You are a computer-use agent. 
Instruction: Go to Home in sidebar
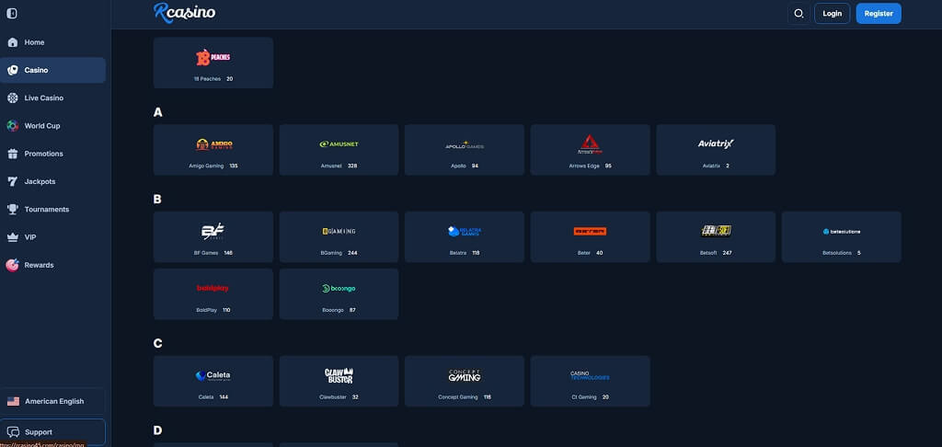(x=52, y=42)
